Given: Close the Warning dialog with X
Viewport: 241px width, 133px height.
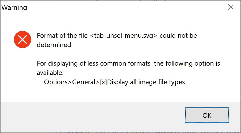Looking at the screenshot, I should click(x=230, y=7).
